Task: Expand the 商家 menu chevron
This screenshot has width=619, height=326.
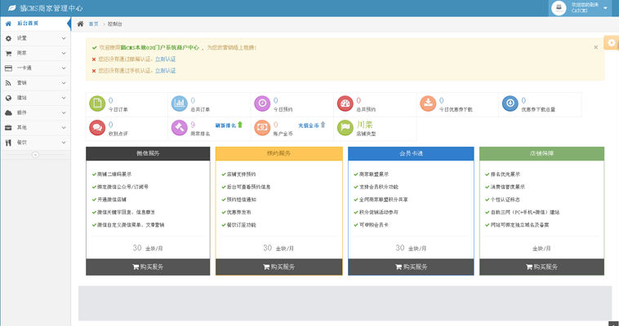Action: point(64,53)
